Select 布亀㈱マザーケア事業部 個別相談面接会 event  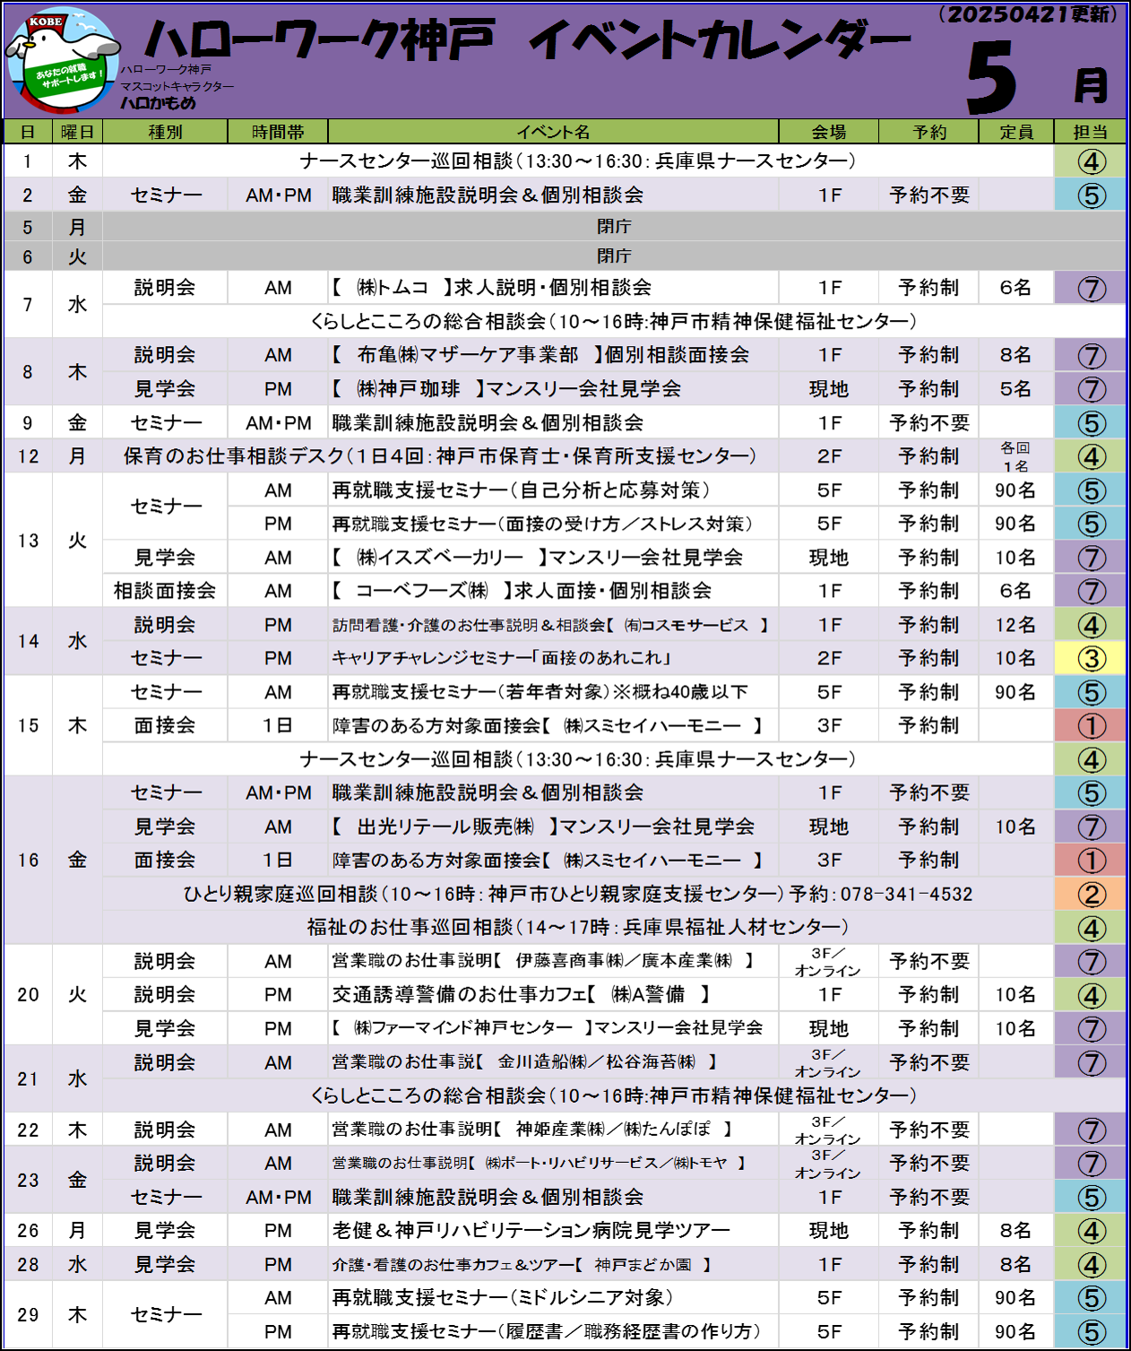click(540, 355)
